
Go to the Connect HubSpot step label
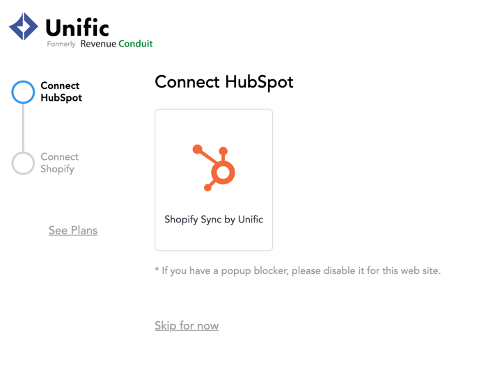[61, 92]
